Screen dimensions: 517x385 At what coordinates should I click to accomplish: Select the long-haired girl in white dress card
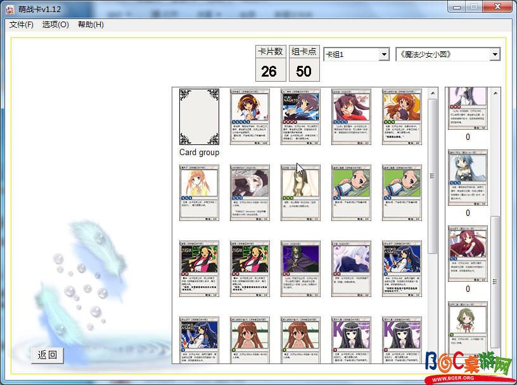click(x=301, y=193)
